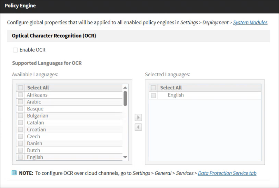
Task: Open the Data Protection Service tab link
Action: pos(227,173)
